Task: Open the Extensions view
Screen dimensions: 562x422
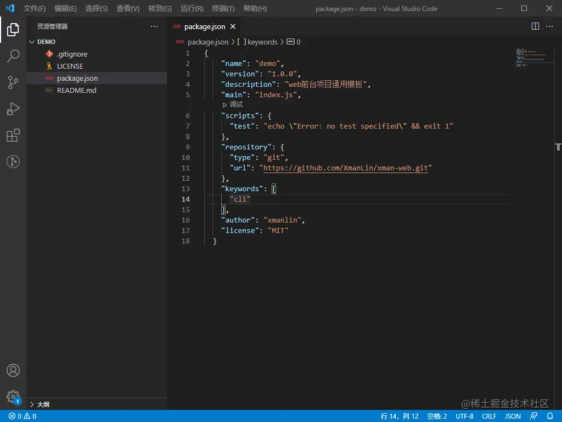Action: pyautogui.click(x=13, y=135)
